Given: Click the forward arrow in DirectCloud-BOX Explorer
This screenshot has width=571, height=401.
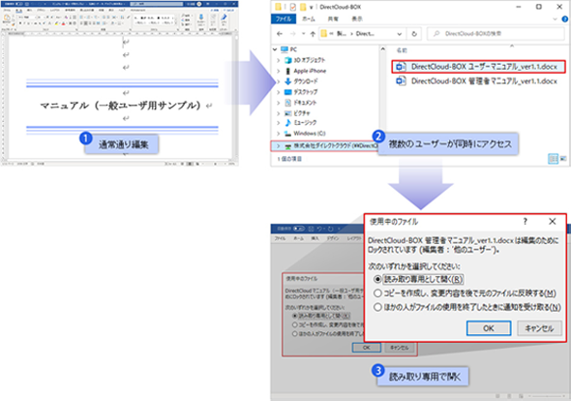Looking at the screenshot, I should coord(292,34).
